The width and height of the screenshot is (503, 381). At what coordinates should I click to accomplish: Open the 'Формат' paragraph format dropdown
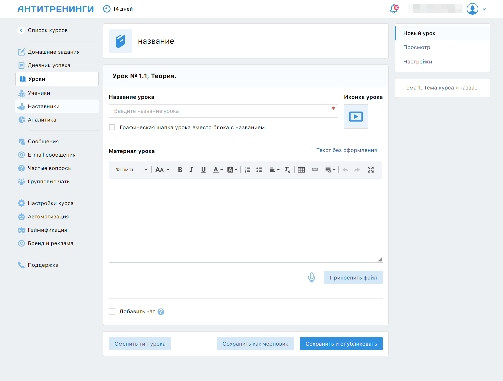click(x=131, y=170)
